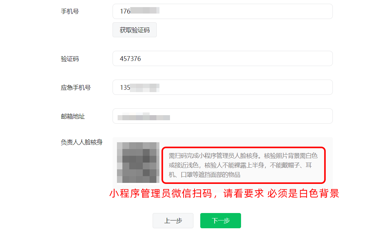The image size is (392, 233).
Task: Click the 457376 code text
Action: (130, 59)
